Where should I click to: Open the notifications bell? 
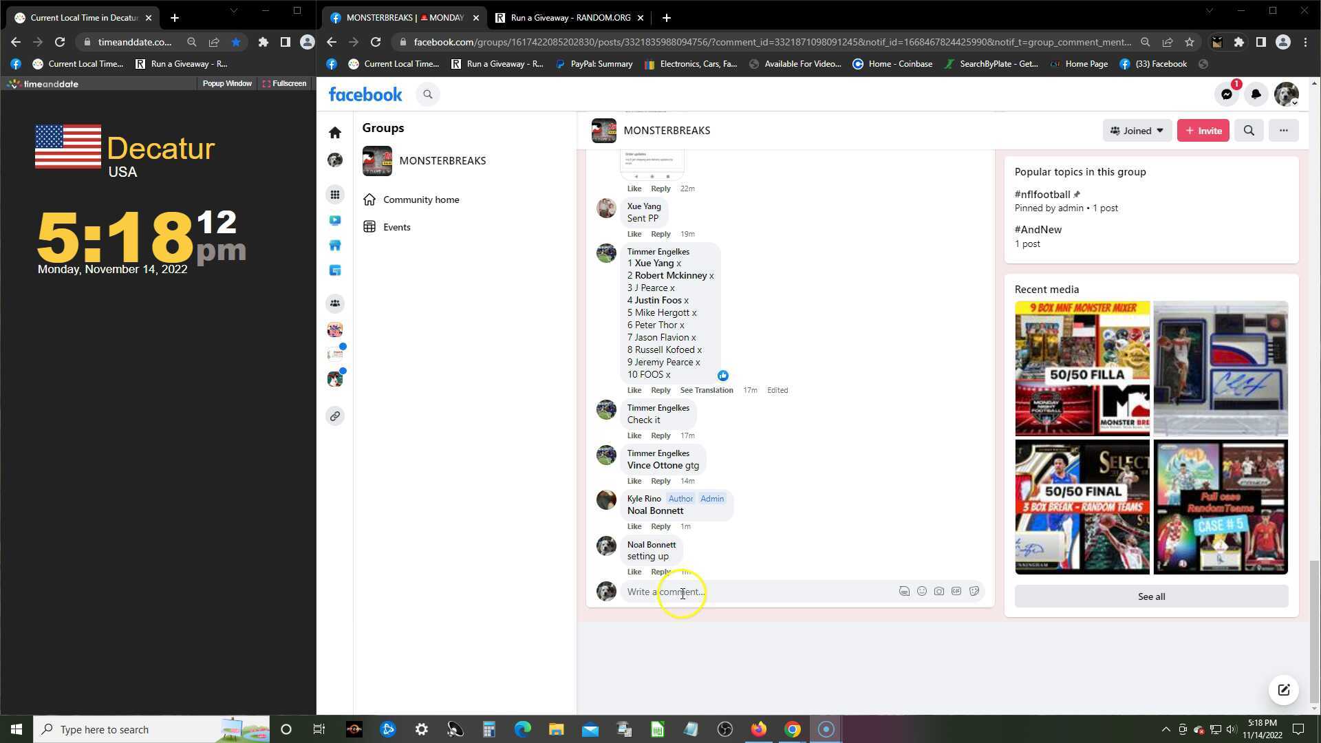pos(1256,94)
